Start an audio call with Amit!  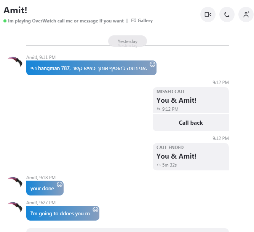pos(227,14)
